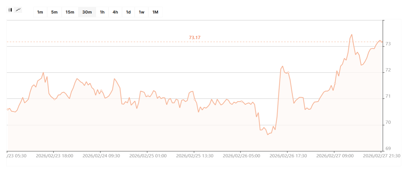The height and width of the screenshot is (170, 403).
Task: Switch to candlestick chart view
Action: pyautogui.click(x=10, y=10)
